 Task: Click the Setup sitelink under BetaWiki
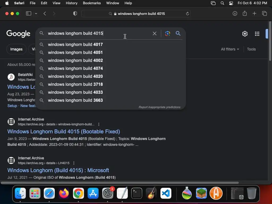click(x=12, y=106)
